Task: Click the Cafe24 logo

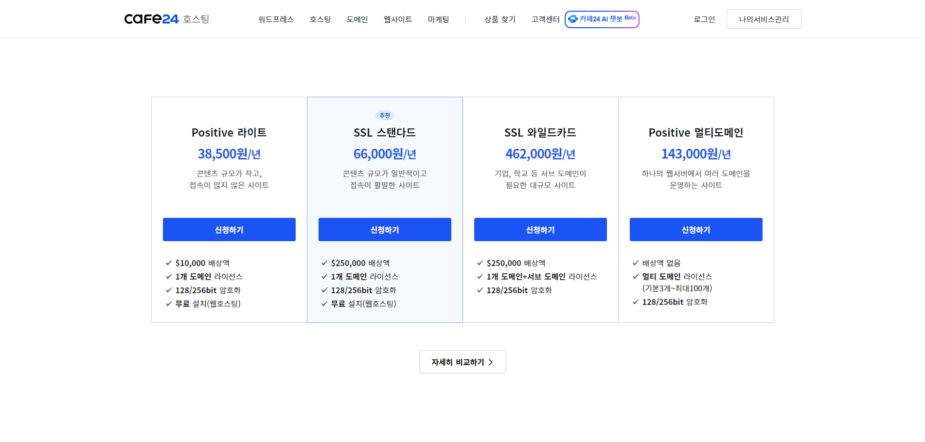Action: [151, 19]
